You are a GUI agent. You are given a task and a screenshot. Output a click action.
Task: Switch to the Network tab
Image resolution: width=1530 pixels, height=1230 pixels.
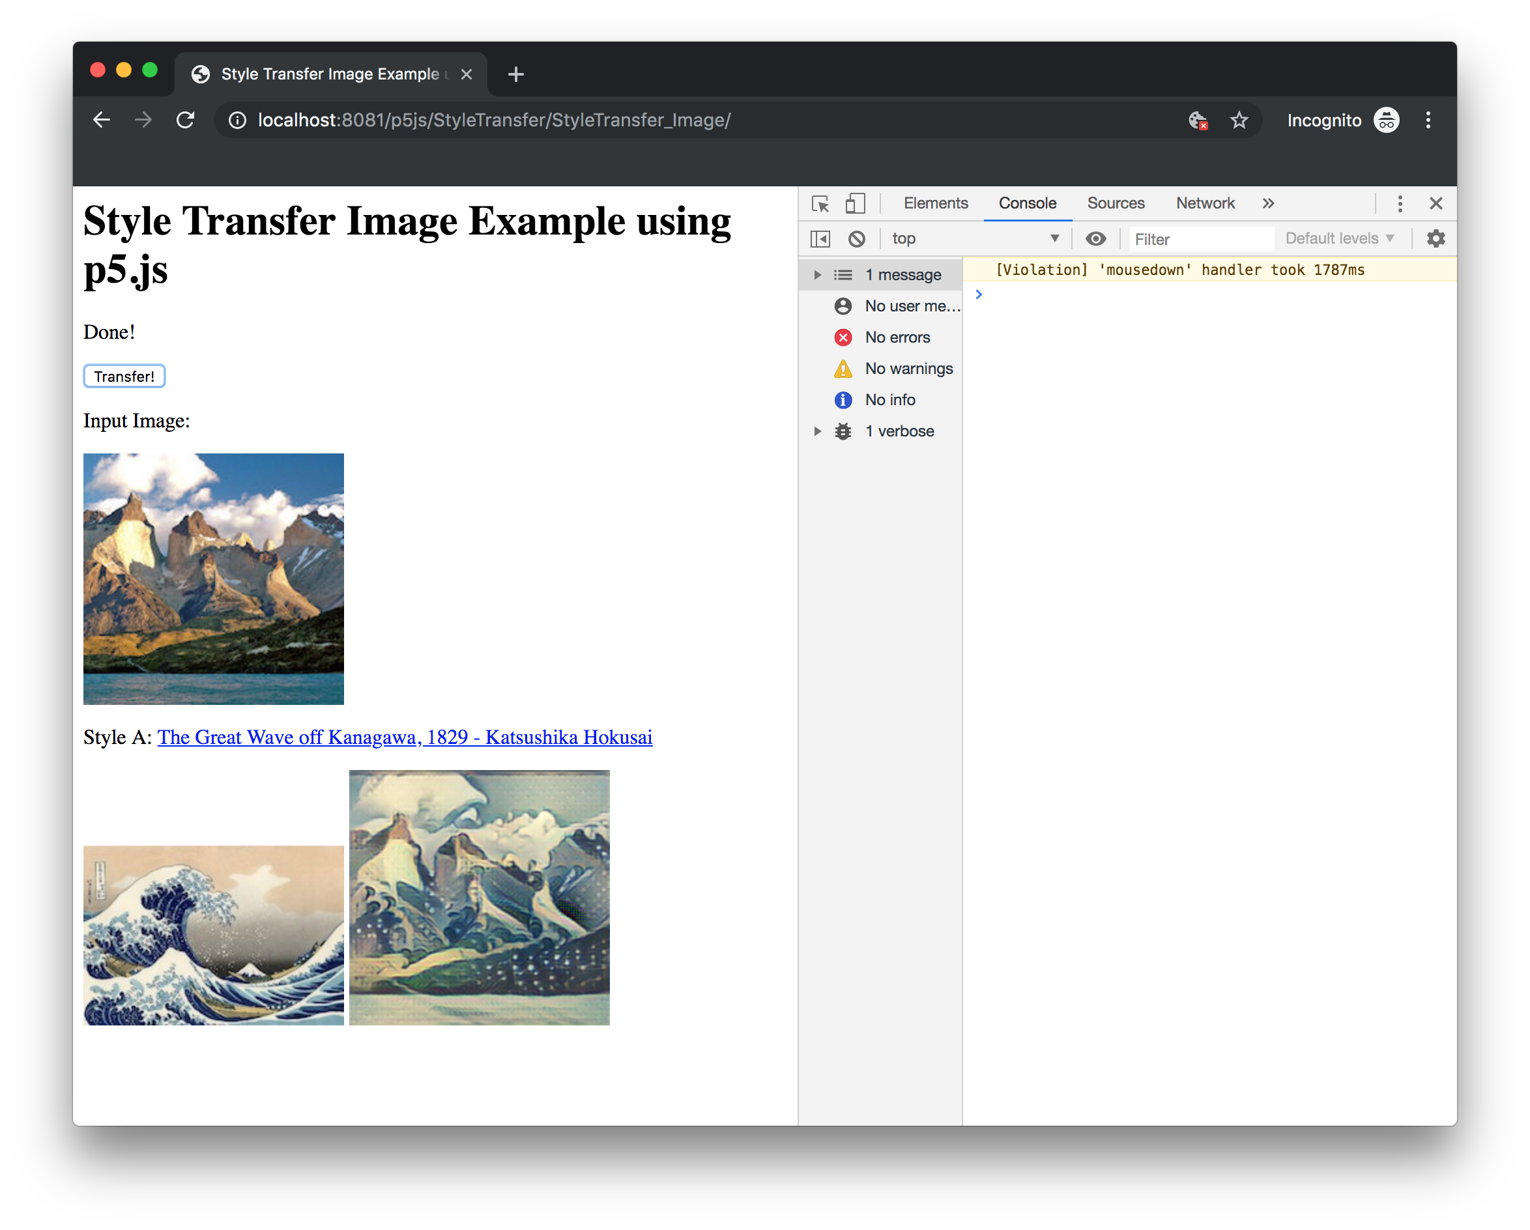pos(1204,203)
